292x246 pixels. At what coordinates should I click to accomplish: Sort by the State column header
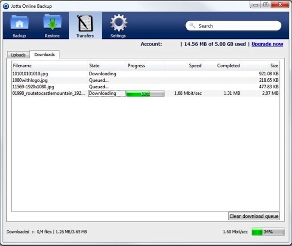(x=107, y=66)
